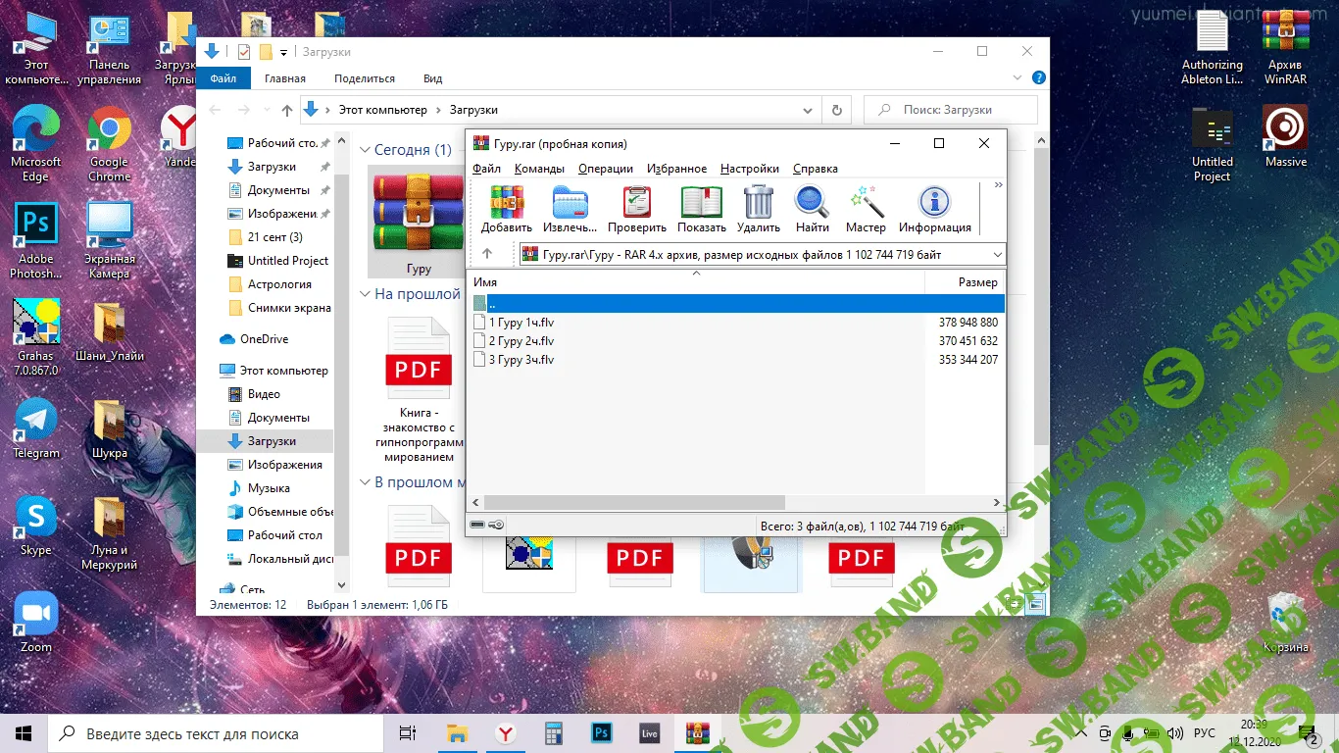The height and width of the screenshot is (753, 1339).
Task: Click the Найти (Find) magnifier icon
Action: click(812, 209)
